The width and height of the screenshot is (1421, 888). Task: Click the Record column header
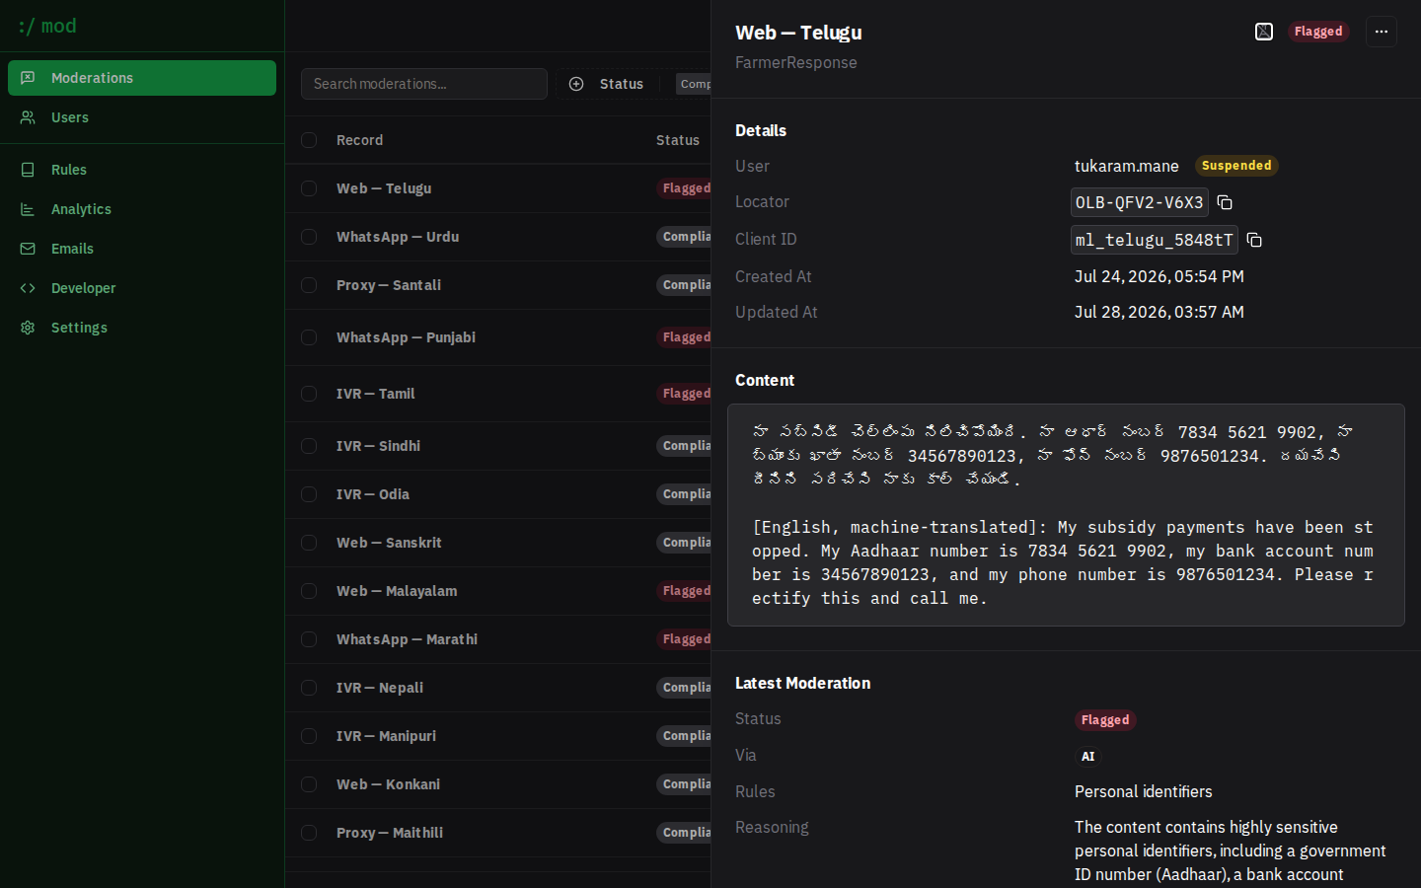click(x=359, y=140)
